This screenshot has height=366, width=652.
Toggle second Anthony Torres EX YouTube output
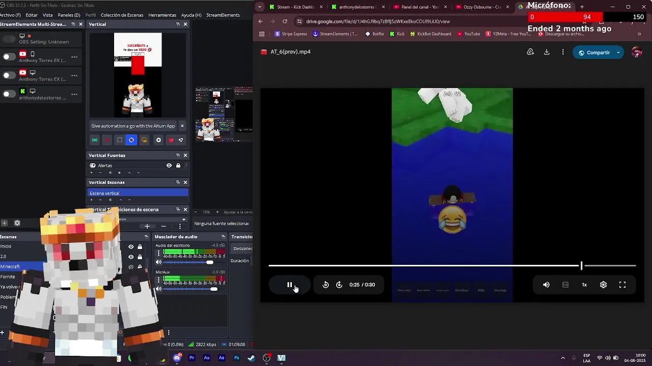coord(9,75)
